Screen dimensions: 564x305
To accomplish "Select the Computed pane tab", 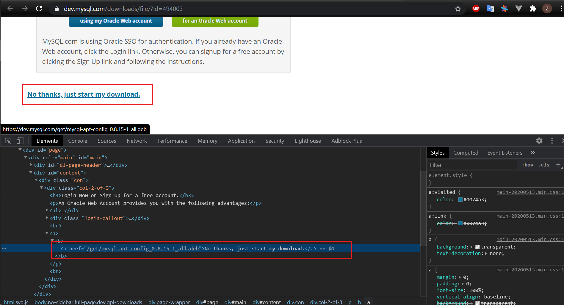I will 466,152.
